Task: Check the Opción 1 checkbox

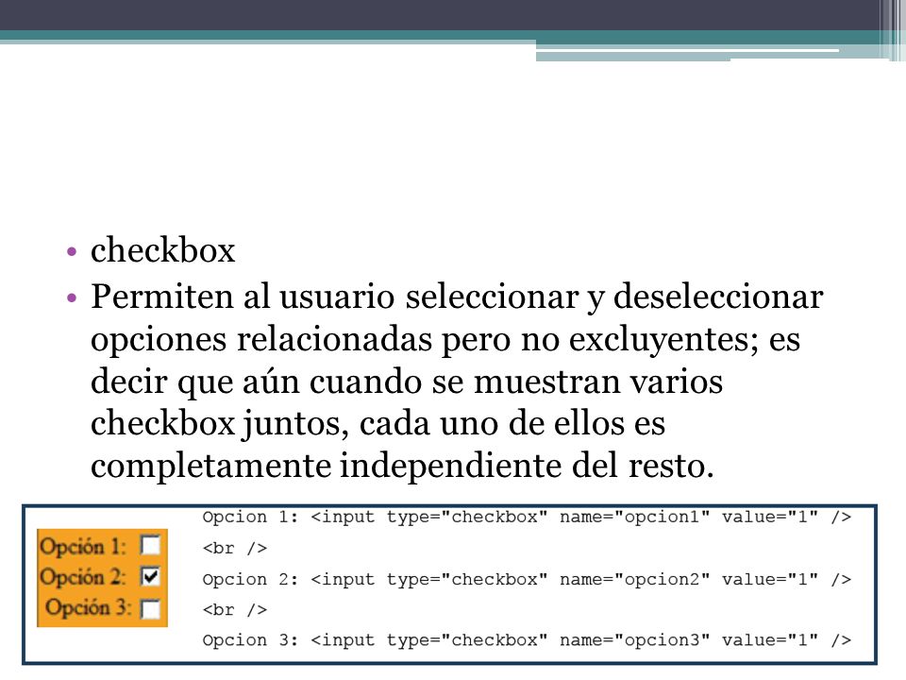Action: [x=150, y=545]
